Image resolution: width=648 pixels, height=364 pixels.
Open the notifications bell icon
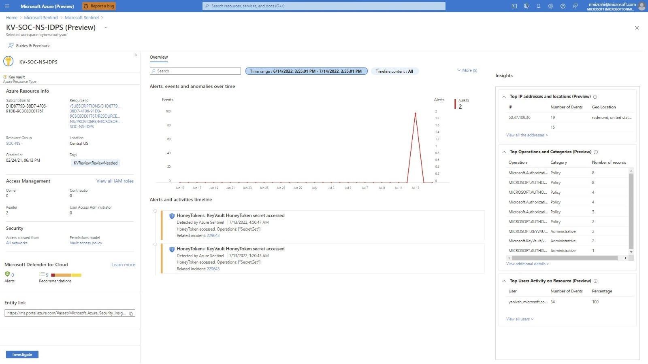pos(539,6)
